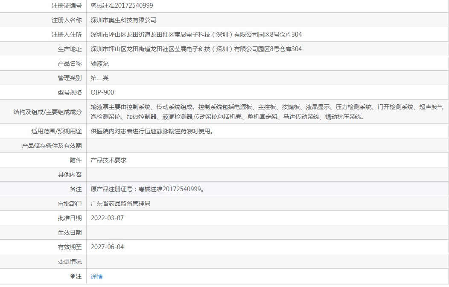Select the address in the 生产地址 row
Screen dimensions: 449x287
[x=196, y=49]
